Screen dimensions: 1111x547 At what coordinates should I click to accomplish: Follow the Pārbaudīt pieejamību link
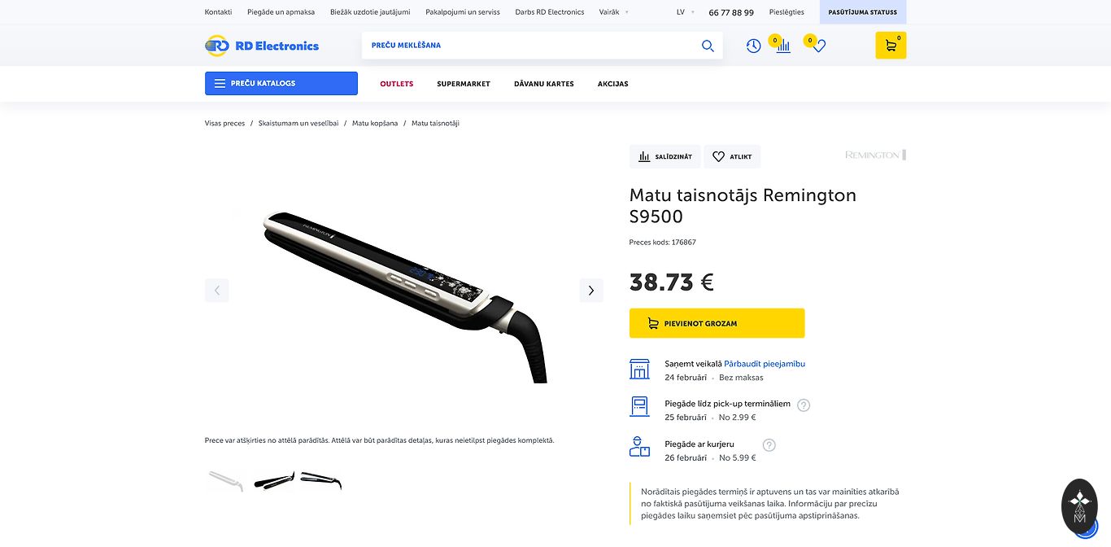point(765,364)
